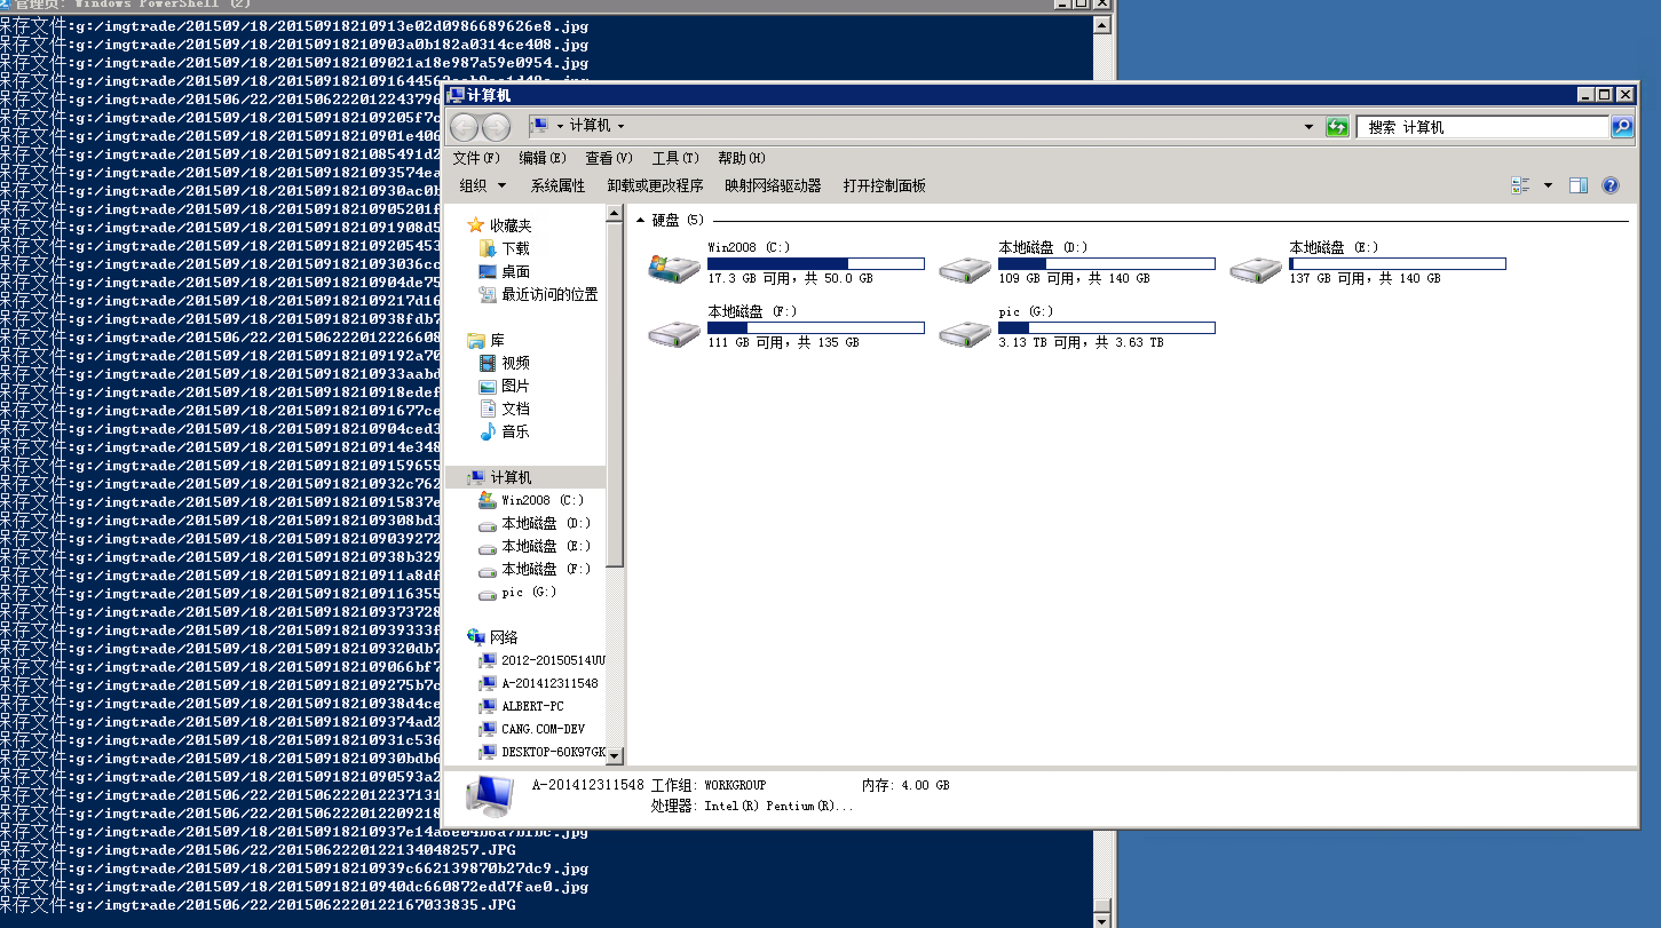Click the green refresh icon by address bar
1661x928 pixels.
click(x=1336, y=127)
